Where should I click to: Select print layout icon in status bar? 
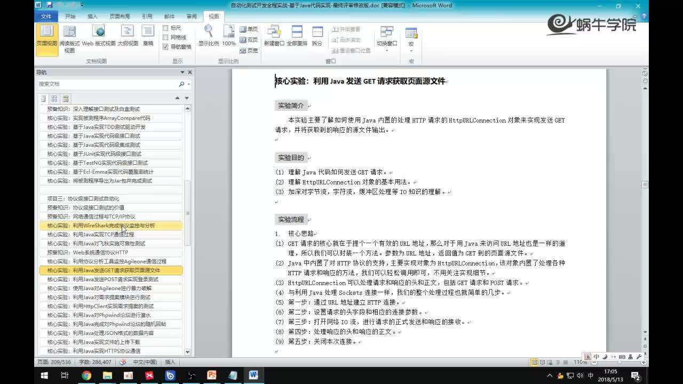click(x=534, y=362)
